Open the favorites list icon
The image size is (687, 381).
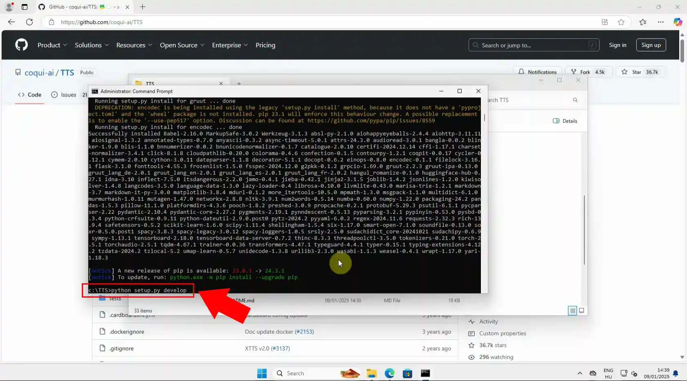pos(643,22)
